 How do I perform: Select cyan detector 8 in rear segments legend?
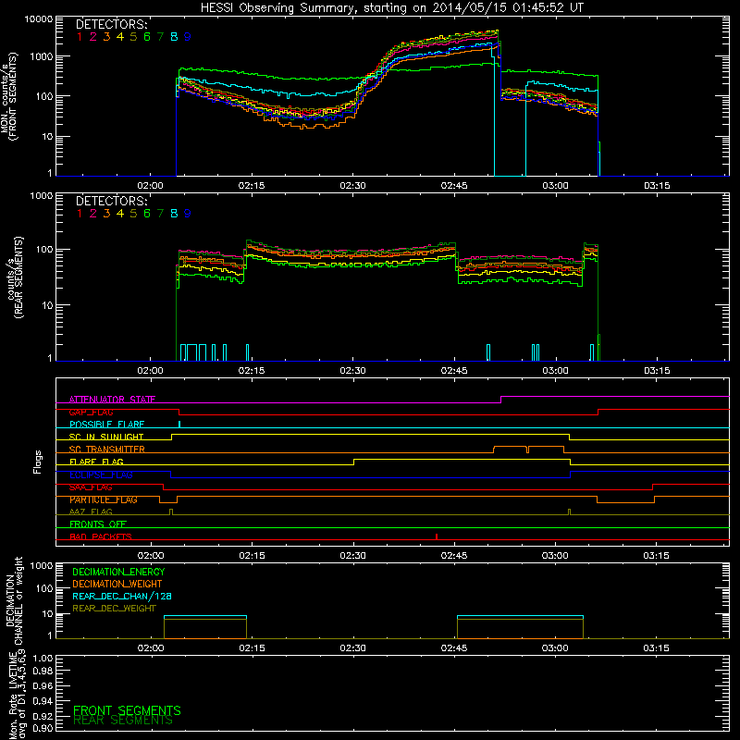pos(174,214)
